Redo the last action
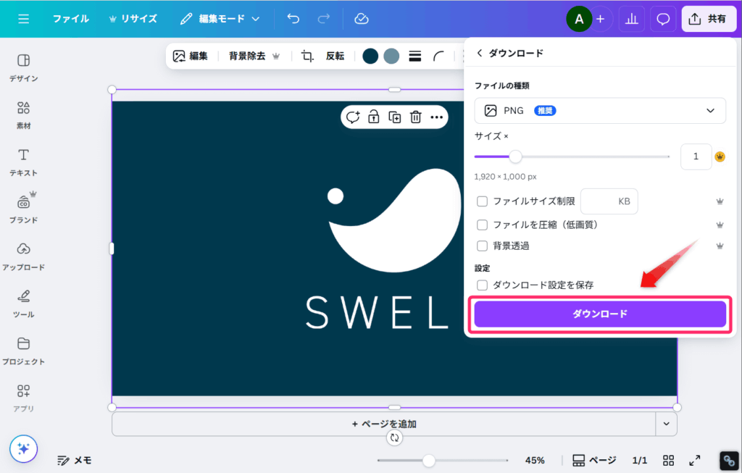The image size is (742, 473). 324,19
